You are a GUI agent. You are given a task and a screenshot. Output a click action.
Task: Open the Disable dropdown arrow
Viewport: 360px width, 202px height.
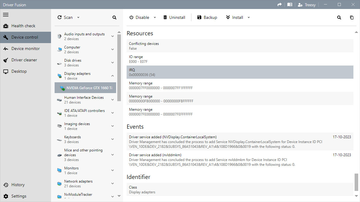click(155, 17)
